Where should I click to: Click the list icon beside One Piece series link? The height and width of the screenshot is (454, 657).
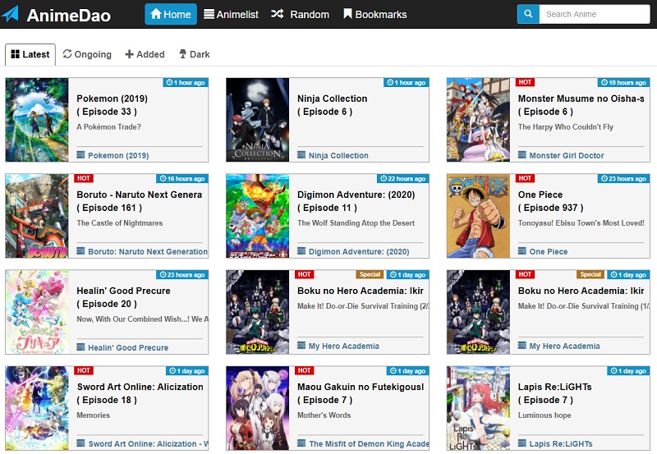click(522, 251)
